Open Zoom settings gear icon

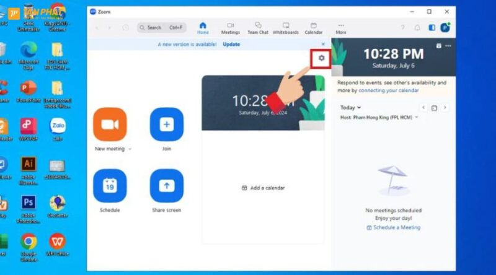click(321, 58)
